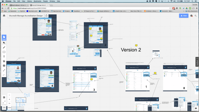This screenshot has width=199, height=112.
Task: Open the History menu in the menu bar
Action: (29, 1)
